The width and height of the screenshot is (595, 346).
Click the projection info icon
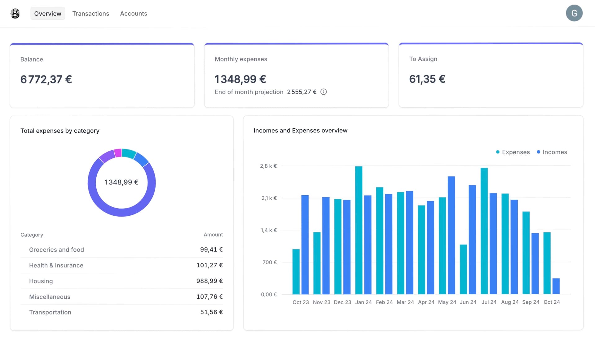324,92
